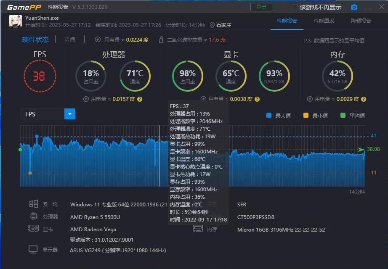This screenshot has width=388, height=269.
Task: Click the 内存 memory module icon
Action: tap(197, 229)
